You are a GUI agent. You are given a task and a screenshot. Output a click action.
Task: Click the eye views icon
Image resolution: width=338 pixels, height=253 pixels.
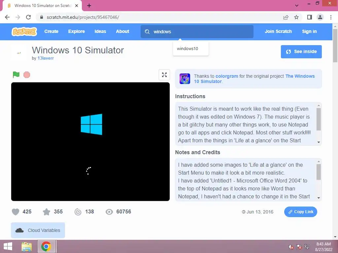(109, 212)
